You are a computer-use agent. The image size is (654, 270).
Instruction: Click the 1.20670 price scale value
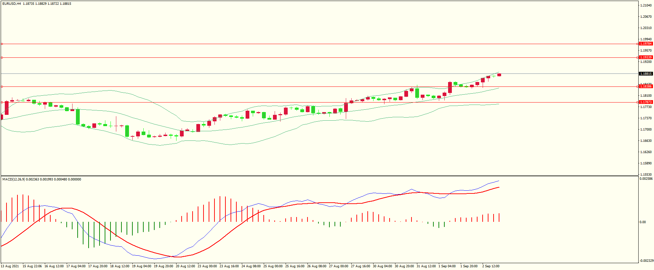tap(646, 17)
